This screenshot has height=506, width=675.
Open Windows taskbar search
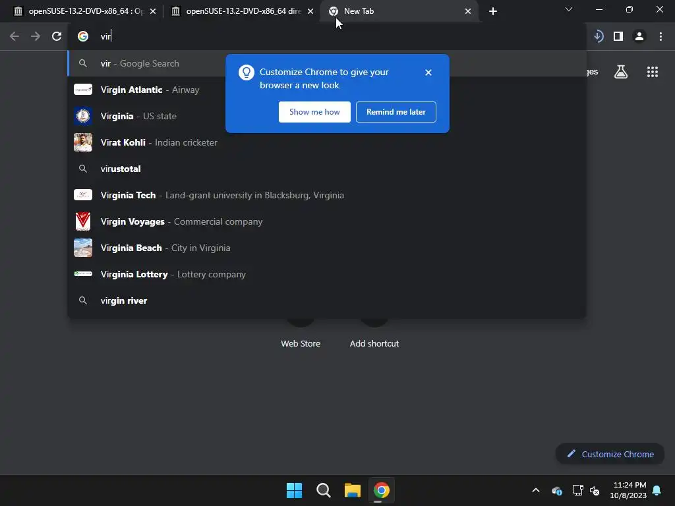[323, 490]
